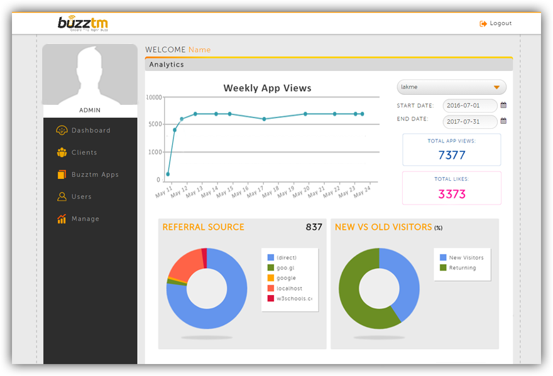Click the admin profile avatar
Viewport: 553px width, 376px height.
click(x=90, y=74)
